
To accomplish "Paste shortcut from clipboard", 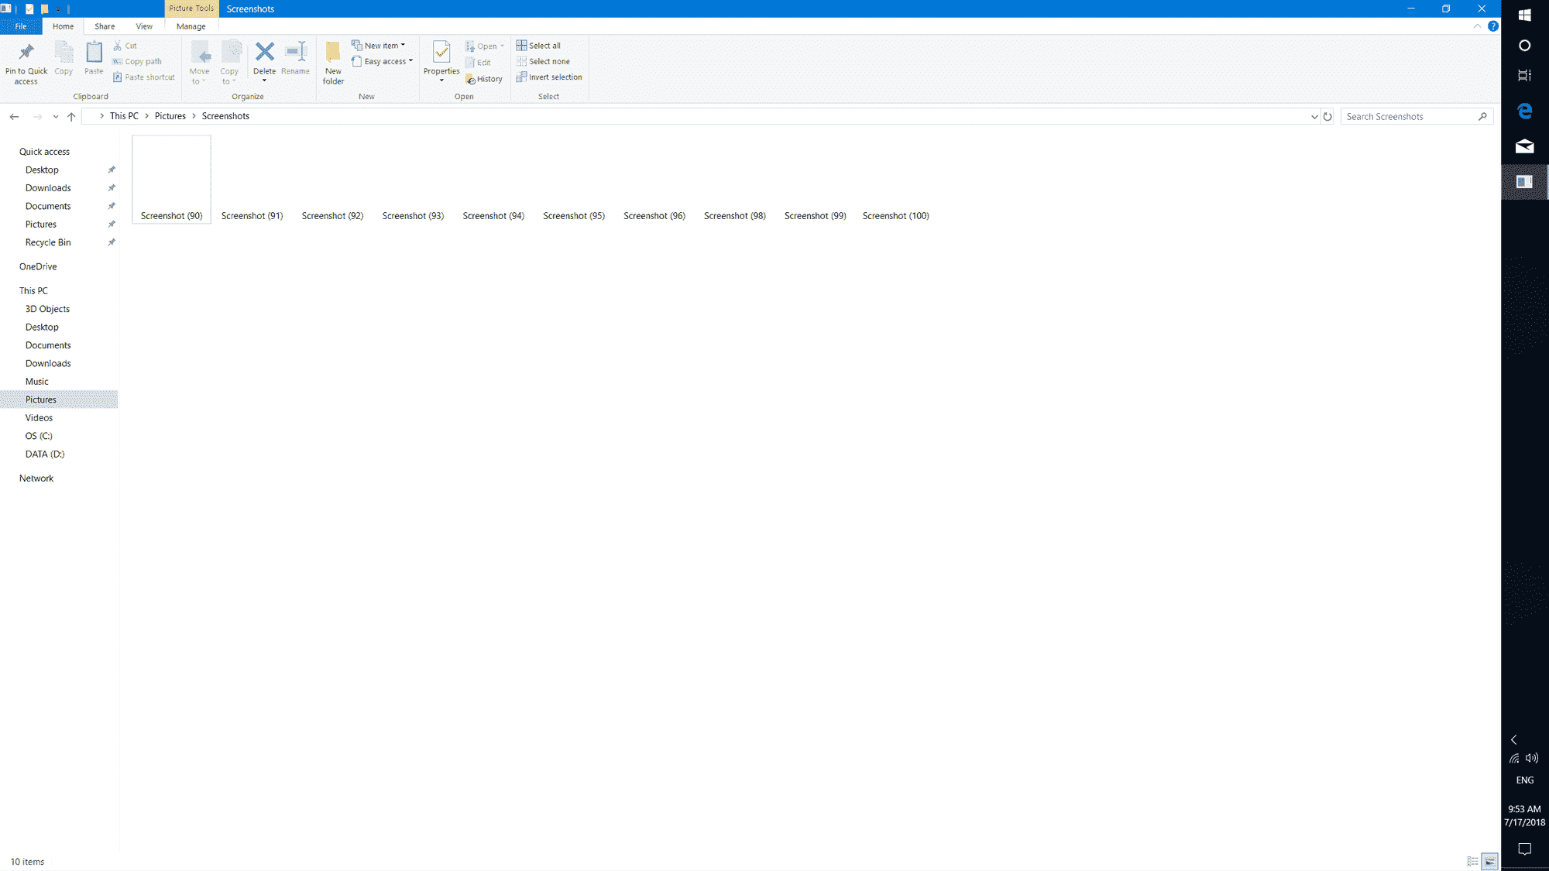I will point(144,77).
